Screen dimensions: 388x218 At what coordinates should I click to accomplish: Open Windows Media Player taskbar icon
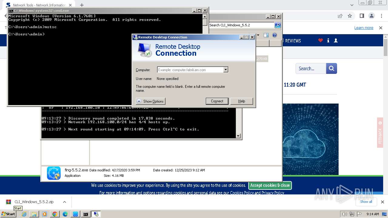click(x=45, y=214)
